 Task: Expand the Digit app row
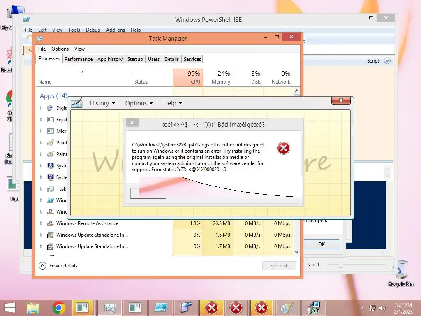pos(41,108)
